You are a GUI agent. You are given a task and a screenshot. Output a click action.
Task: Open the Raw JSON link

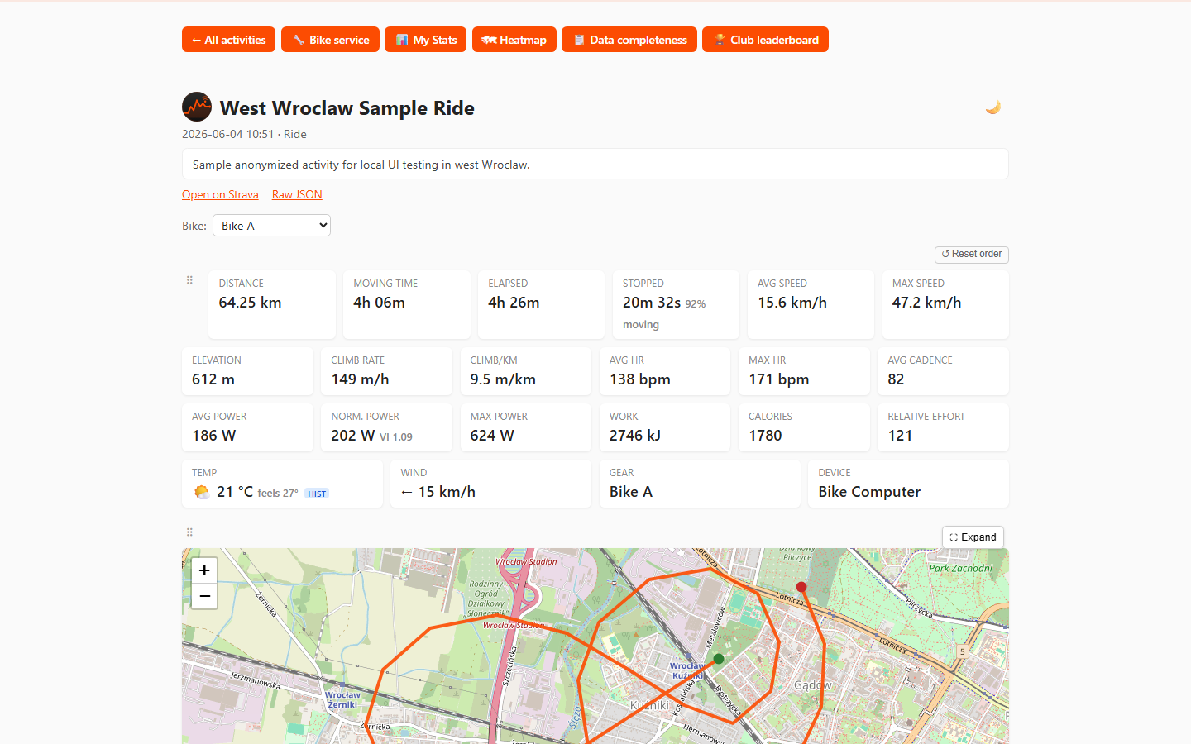click(297, 194)
